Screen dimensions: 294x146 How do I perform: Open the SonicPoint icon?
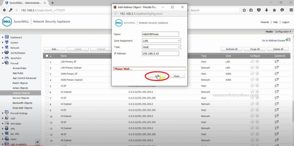click(7, 58)
